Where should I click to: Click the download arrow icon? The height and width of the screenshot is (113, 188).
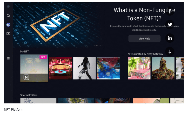point(170,52)
